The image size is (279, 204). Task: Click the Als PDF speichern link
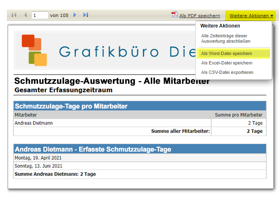pyautogui.click(x=199, y=16)
